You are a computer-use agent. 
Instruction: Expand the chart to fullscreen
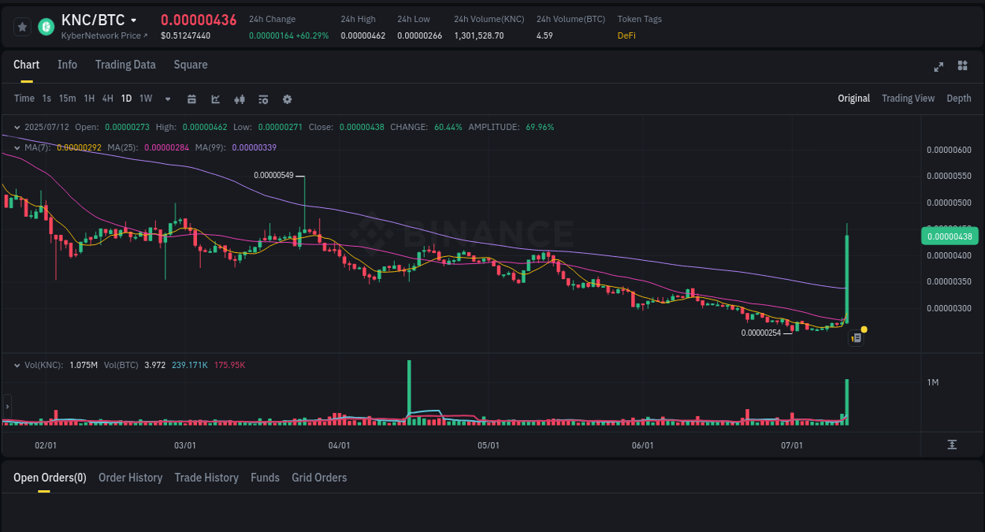(x=939, y=67)
